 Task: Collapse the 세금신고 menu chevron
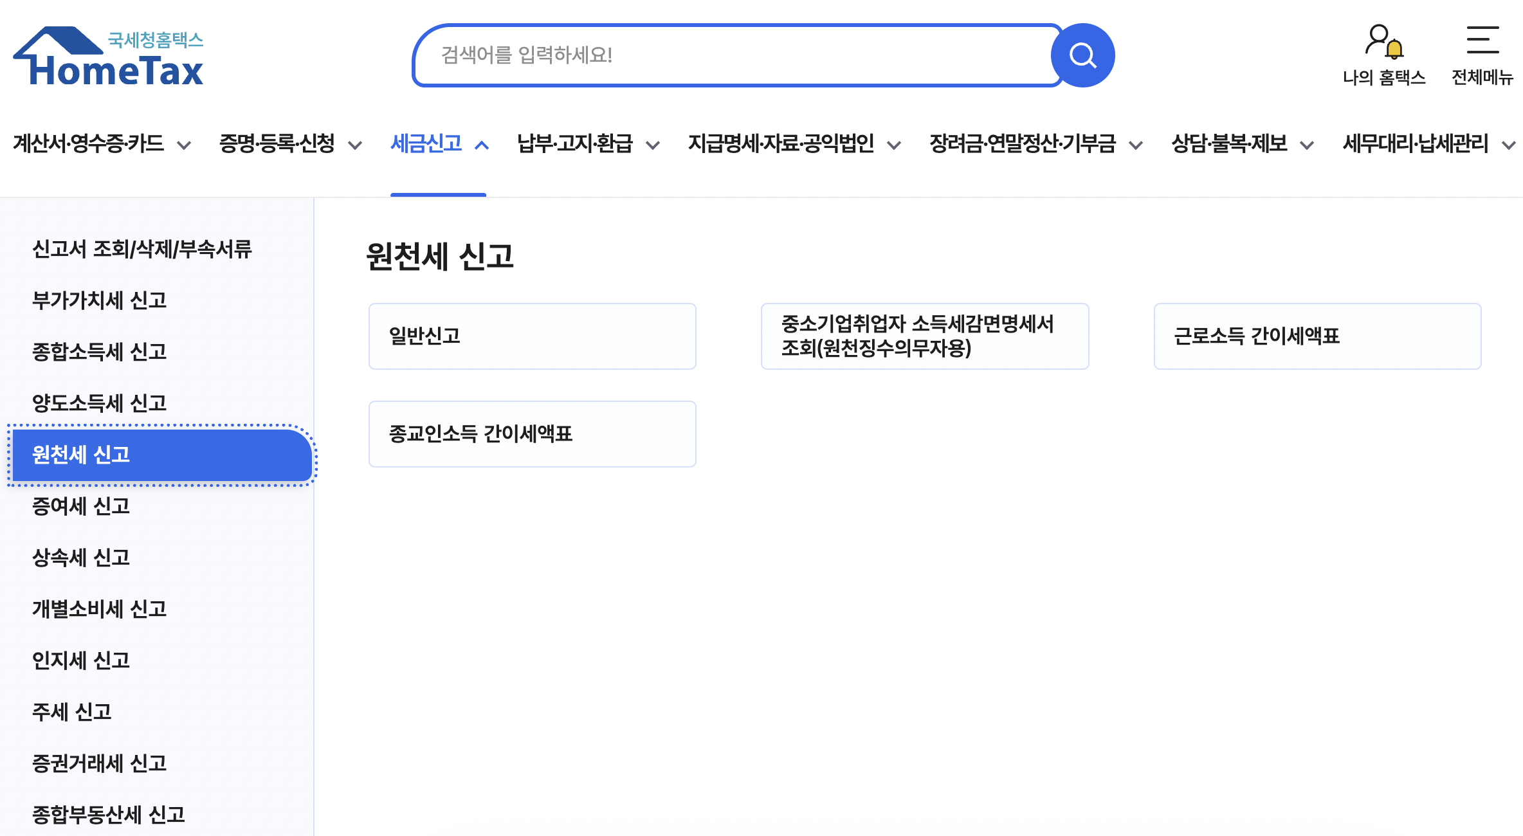click(482, 145)
